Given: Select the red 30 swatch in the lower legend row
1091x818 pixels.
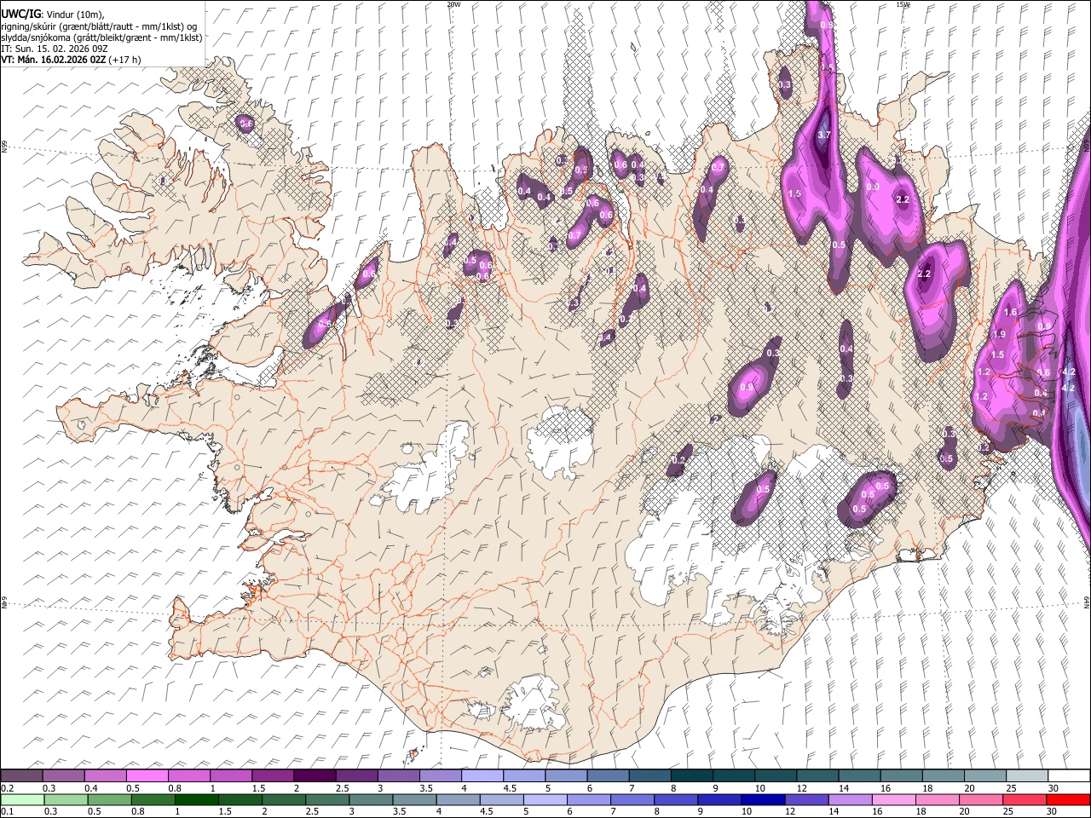Looking at the screenshot, I should point(1069,800).
